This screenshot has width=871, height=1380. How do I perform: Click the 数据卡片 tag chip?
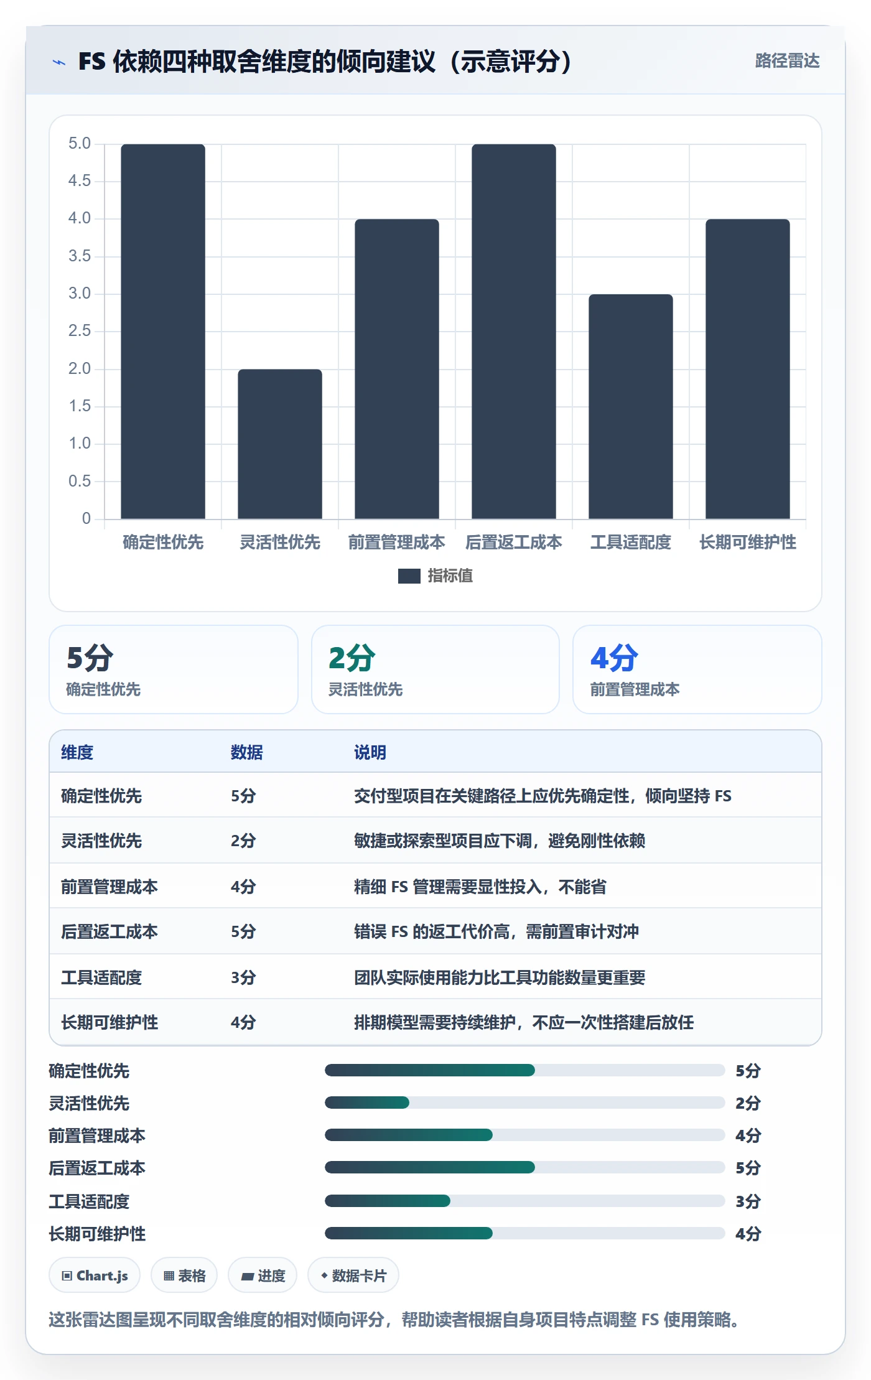(x=353, y=1275)
